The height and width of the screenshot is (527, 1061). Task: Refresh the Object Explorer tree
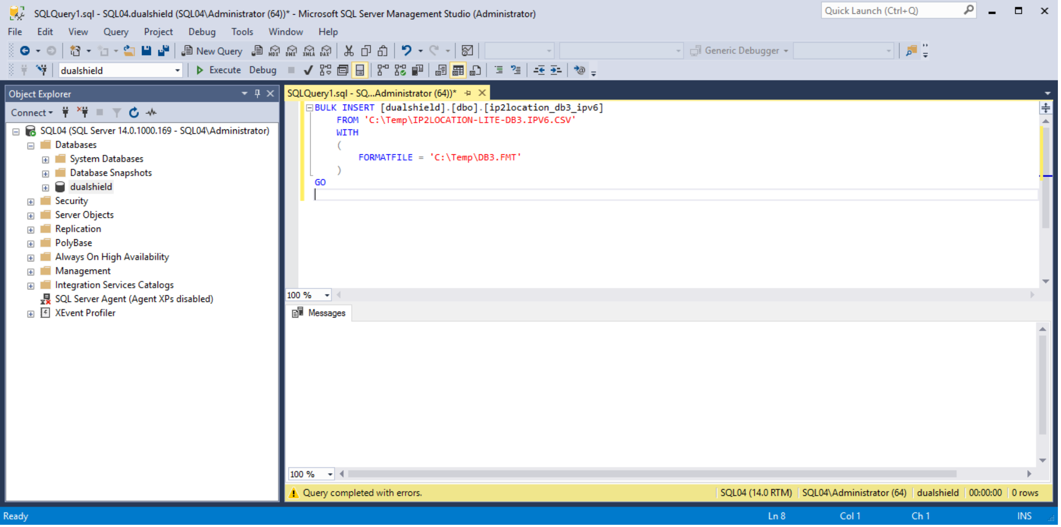[134, 113]
